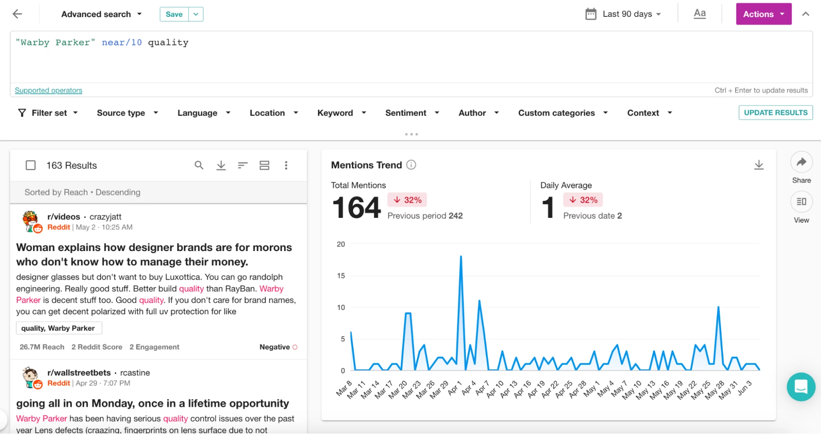Open the Advanced search dropdown
This screenshot has width=821, height=434.
click(x=101, y=14)
